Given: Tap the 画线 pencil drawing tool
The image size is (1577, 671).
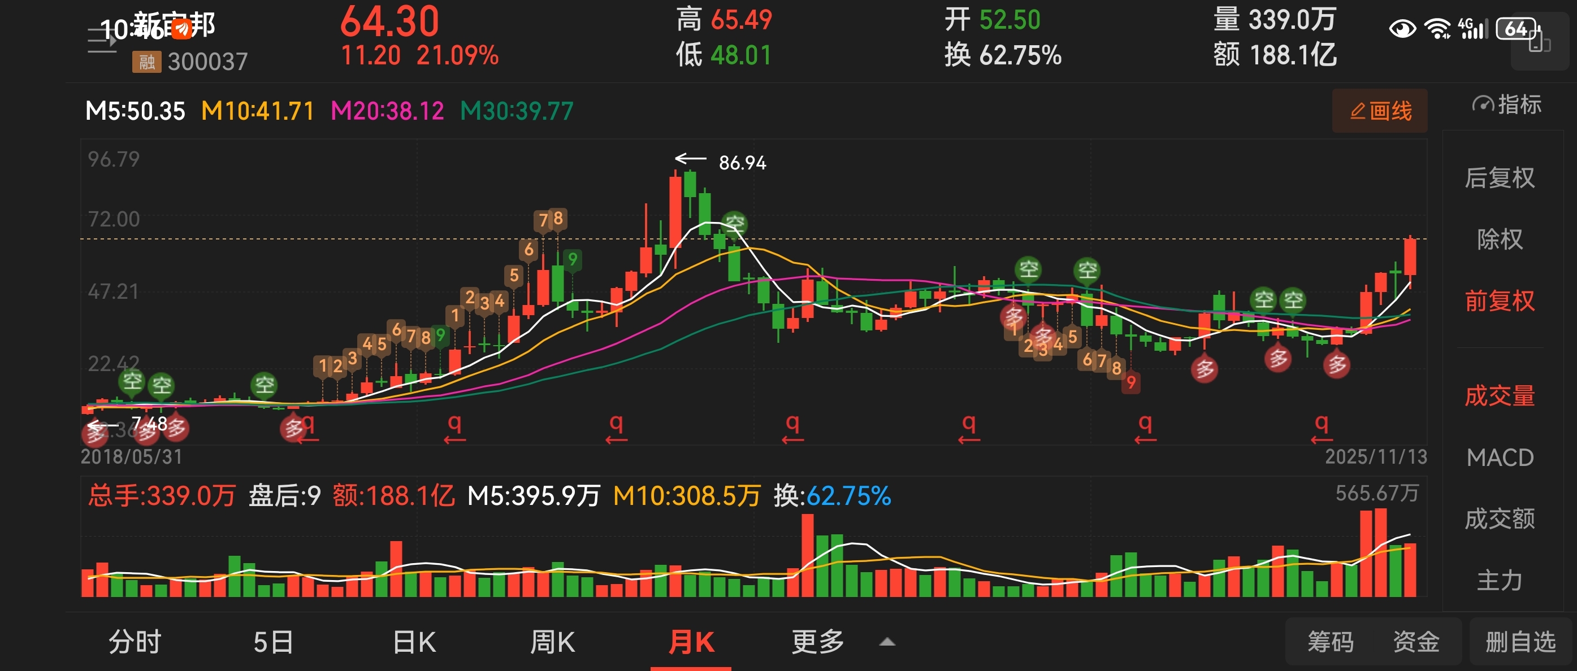Looking at the screenshot, I should point(1380,111).
